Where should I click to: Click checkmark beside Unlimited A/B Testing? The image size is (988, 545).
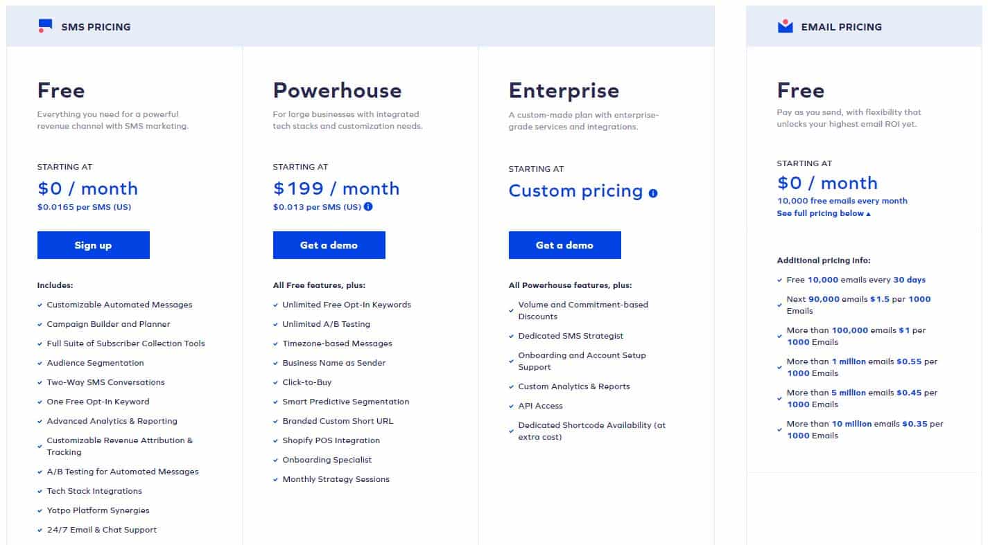[276, 324]
